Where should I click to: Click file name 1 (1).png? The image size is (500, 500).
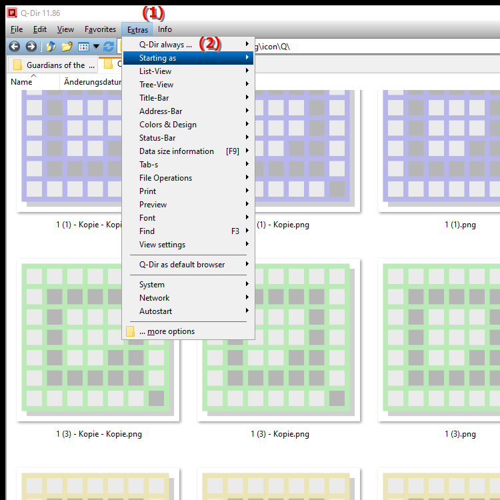pos(460,225)
